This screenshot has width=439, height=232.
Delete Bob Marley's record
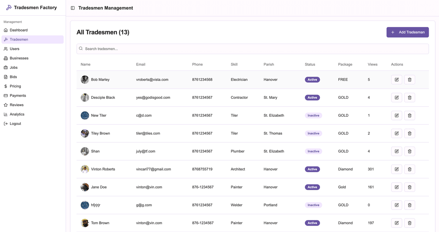[409, 79]
